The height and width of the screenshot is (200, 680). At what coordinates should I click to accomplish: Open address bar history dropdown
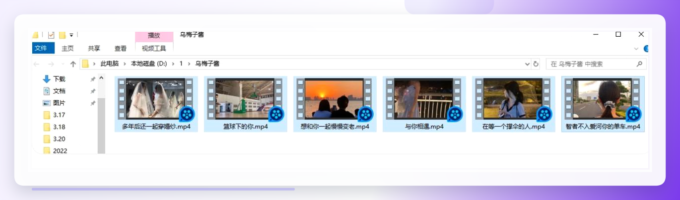click(x=527, y=64)
